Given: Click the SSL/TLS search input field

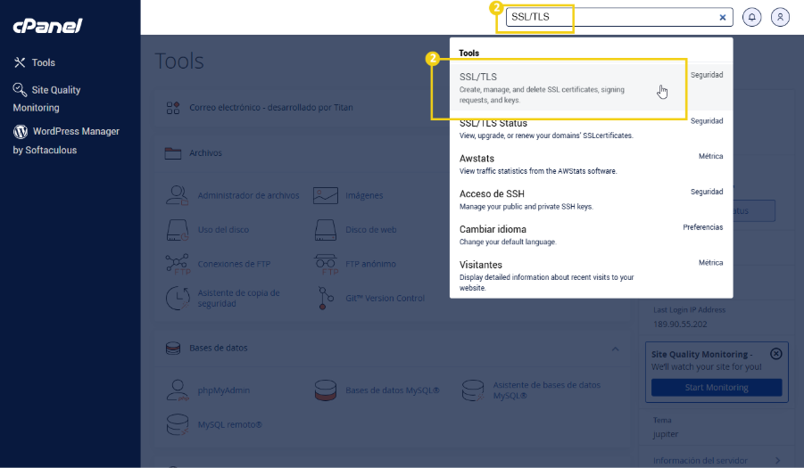Looking at the screenshot, I should click(x=616, y=17).
